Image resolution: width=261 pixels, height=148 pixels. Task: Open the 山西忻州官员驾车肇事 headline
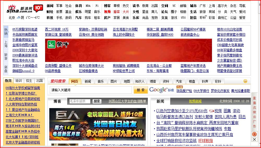click(x=195, y=135)
